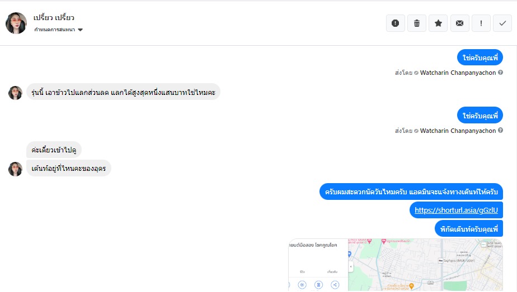Select the ครับผมสะดวกนัดวันไหมครับ message bubble
The height and width of the screenshot is (292, 517).
(411, 192)
